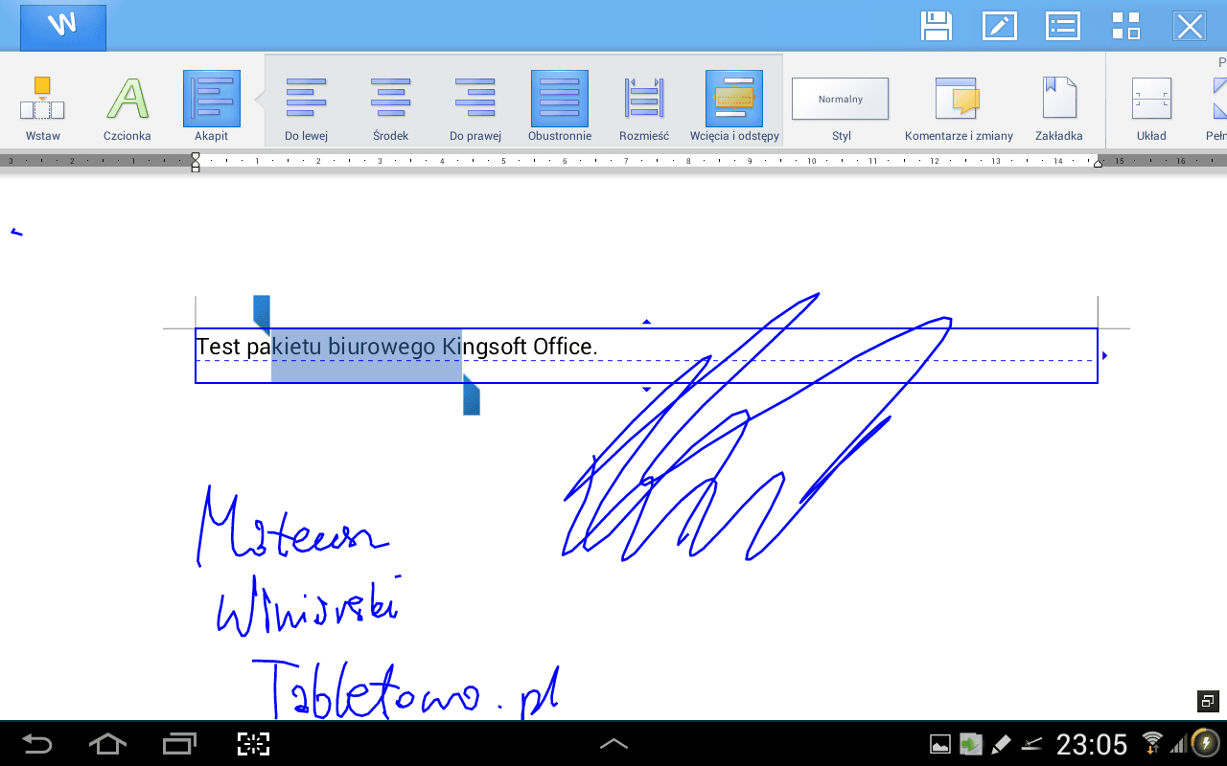Image resolution: width=1227 pixels, height=766 pixels.
Task: Open the Wstaw (insert) tools
Action: point(42,107)
